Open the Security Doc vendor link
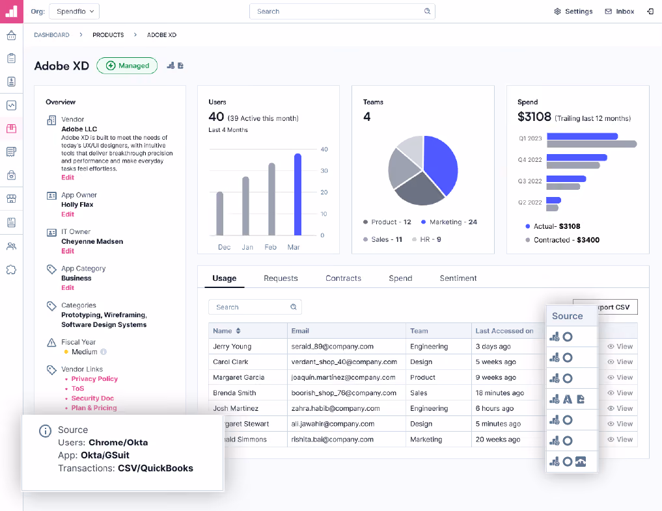 92,398
